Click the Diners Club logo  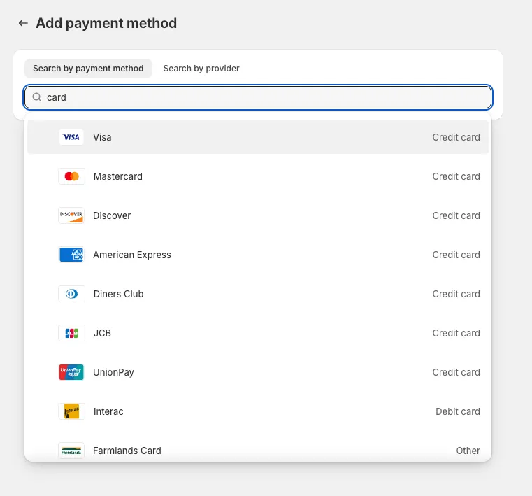tap(71, 294)
